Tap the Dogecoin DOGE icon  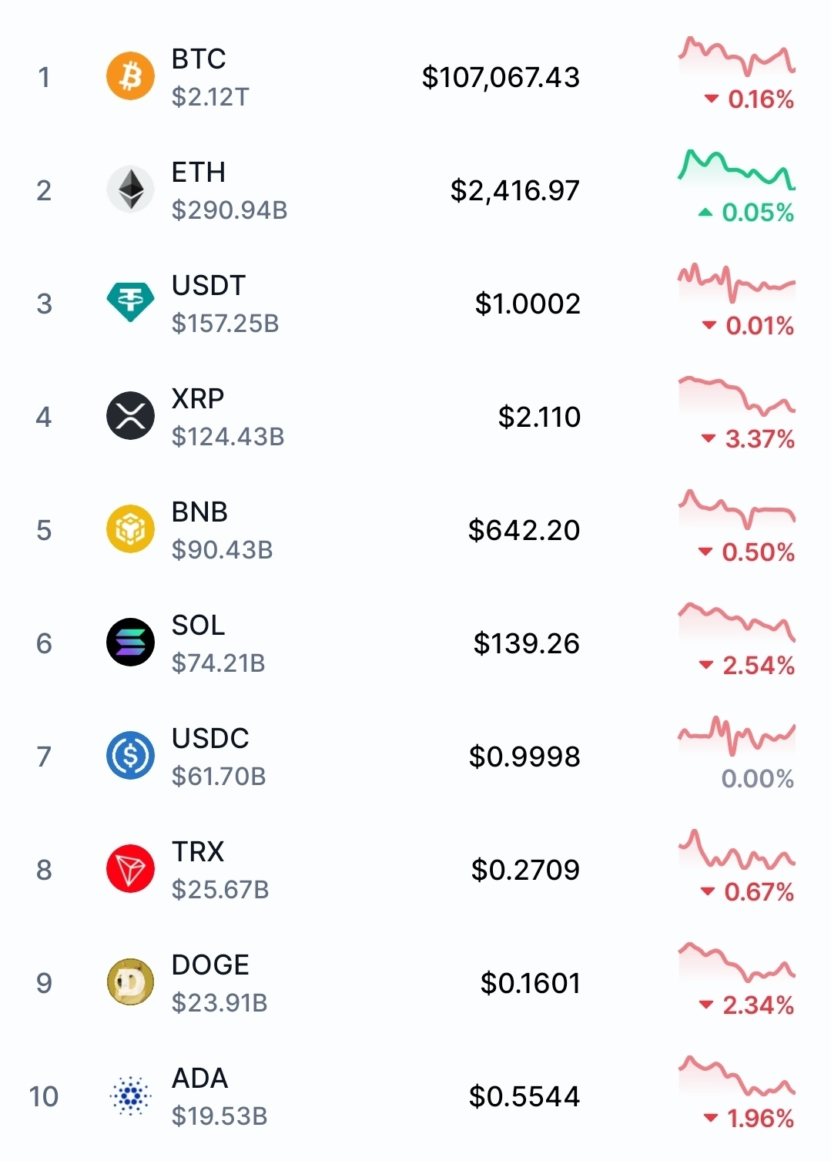(130, 982)
